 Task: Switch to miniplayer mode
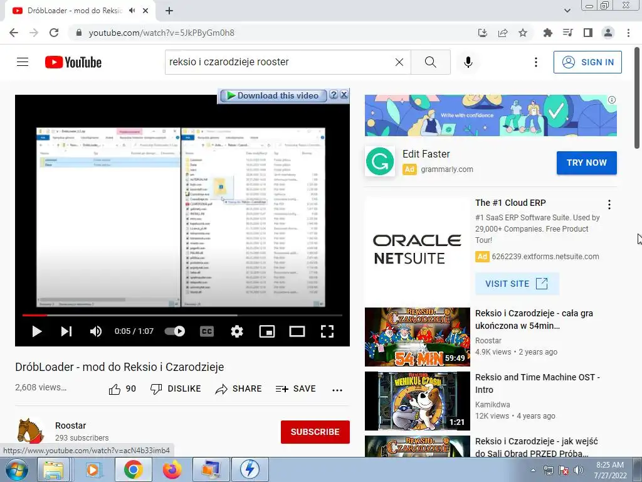point(267,331)
